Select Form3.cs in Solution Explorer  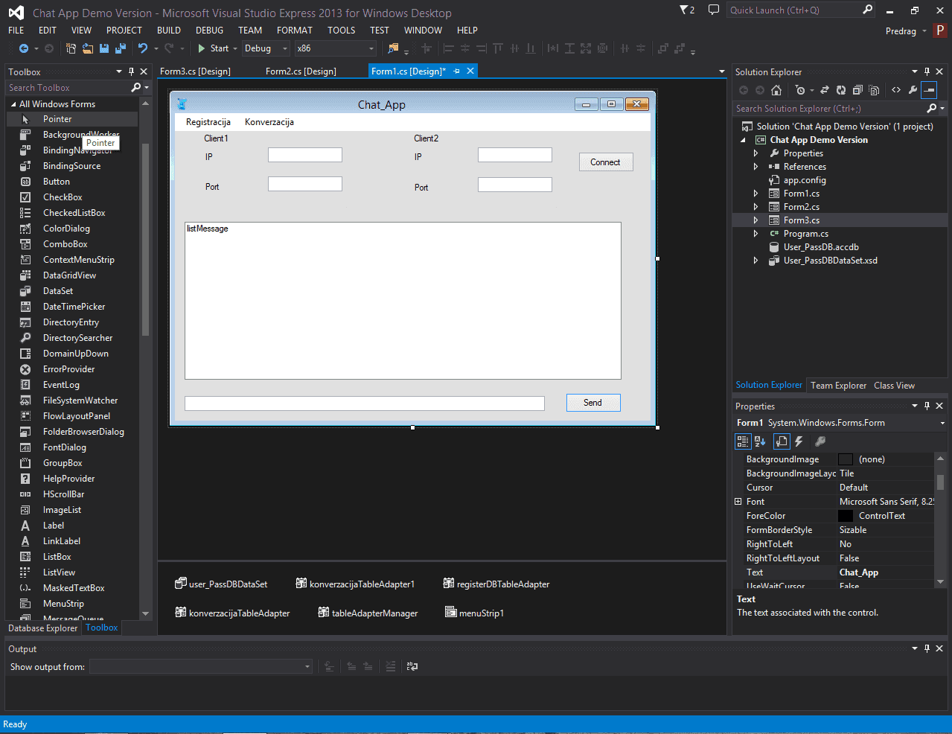(x=801, y=220)
